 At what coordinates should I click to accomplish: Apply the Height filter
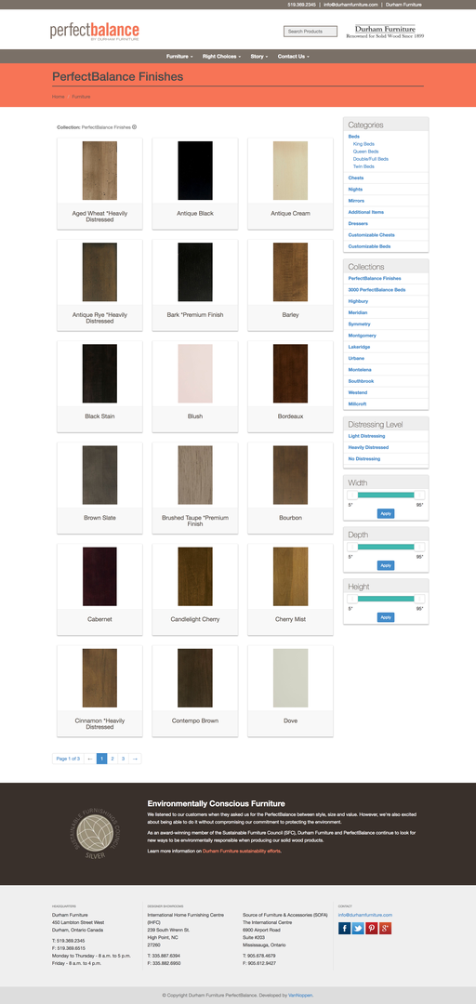[386, 617]
